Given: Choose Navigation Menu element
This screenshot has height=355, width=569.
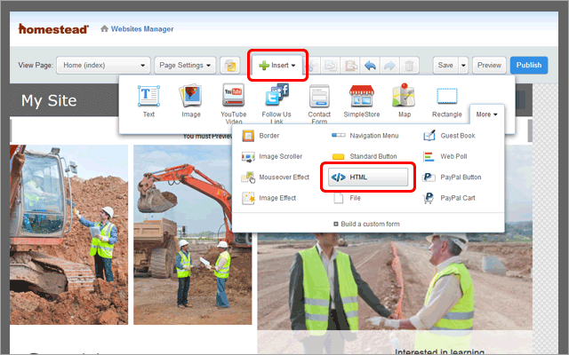Looking at the screenshot, I should tap(365, 136).
